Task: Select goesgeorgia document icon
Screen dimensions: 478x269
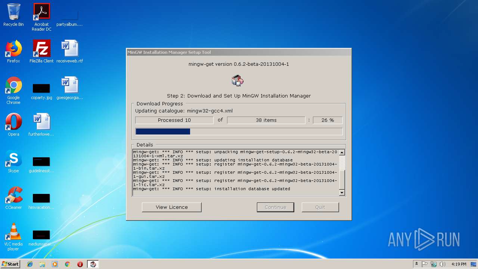Action: (x=69, y=88)
